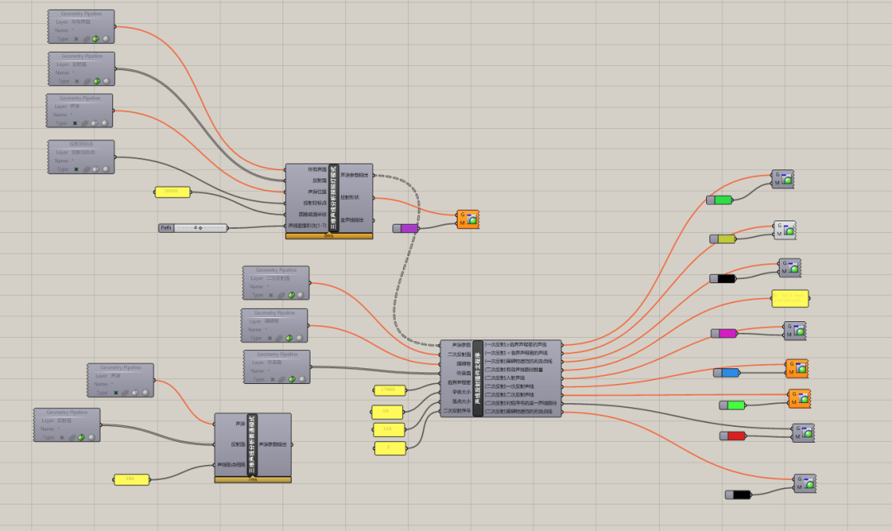Select the yellow panel with value 380
The height and width of the screenshot is (531, 892).
(131, 480)
